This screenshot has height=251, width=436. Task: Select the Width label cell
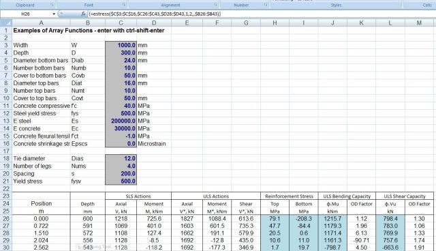click(x=41, y=45)
